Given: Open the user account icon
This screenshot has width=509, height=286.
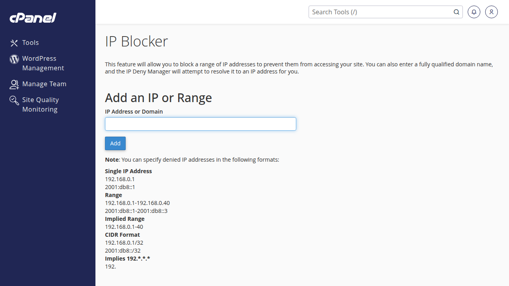Looking at the screenshot, I should click(492, 12).
